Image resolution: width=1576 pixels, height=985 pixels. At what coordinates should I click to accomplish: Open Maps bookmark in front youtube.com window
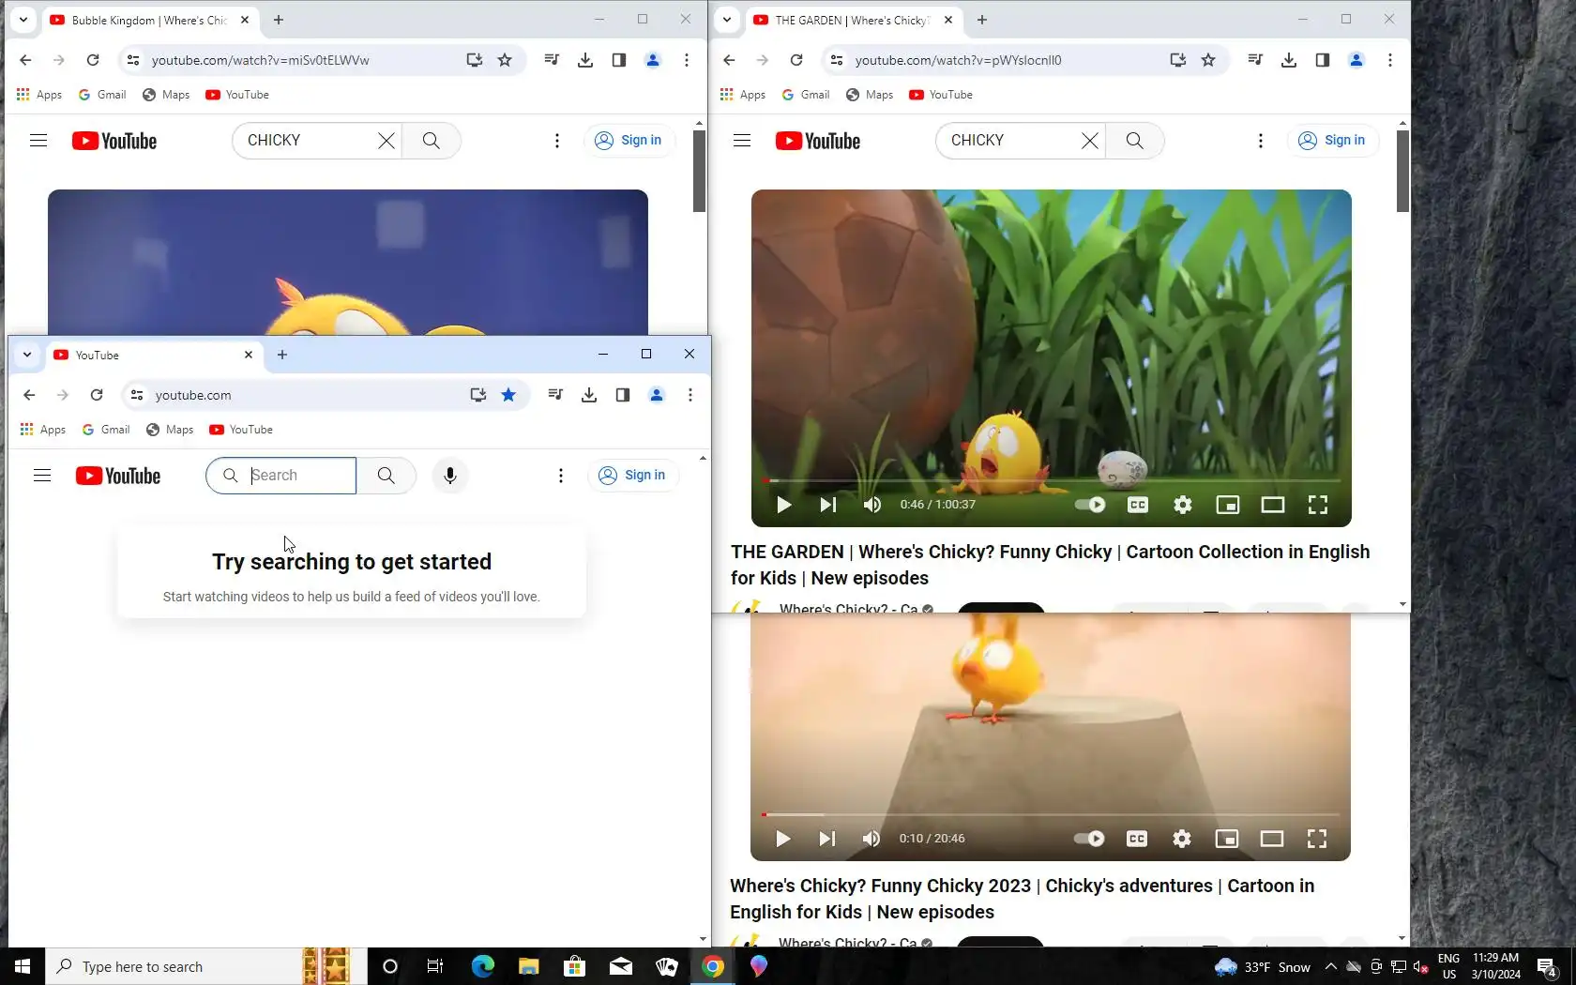(x=170, y=430)
